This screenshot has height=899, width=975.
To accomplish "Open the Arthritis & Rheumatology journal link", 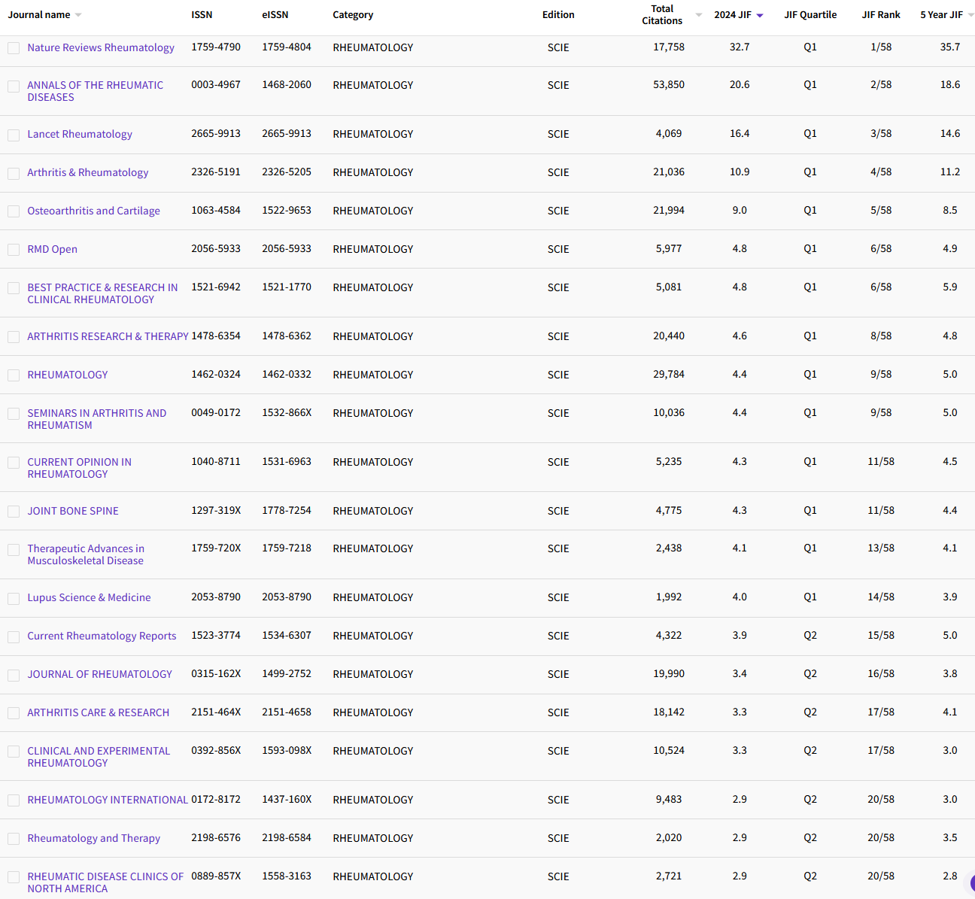I will click(88, 172).
